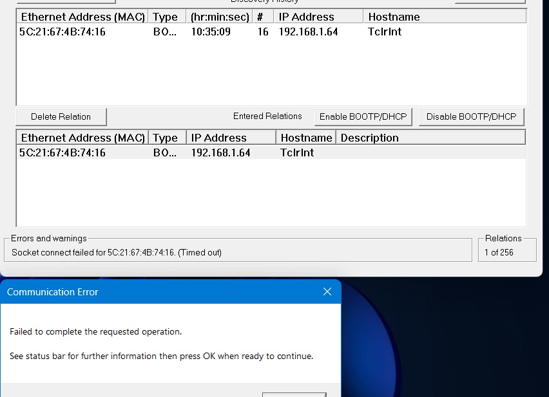Select time 10:35:09 in Discovery History row
The image size is (549, 397).
pyautogui.click(x=211, y=32)
